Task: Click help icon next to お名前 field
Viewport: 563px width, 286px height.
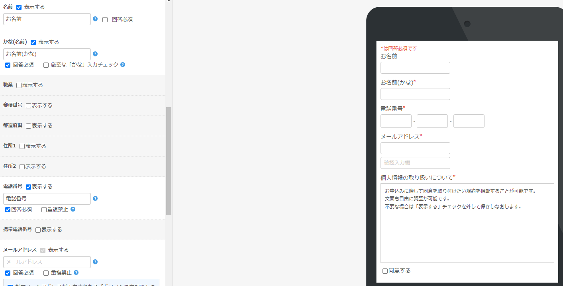Action: click(x=95, y=19)
